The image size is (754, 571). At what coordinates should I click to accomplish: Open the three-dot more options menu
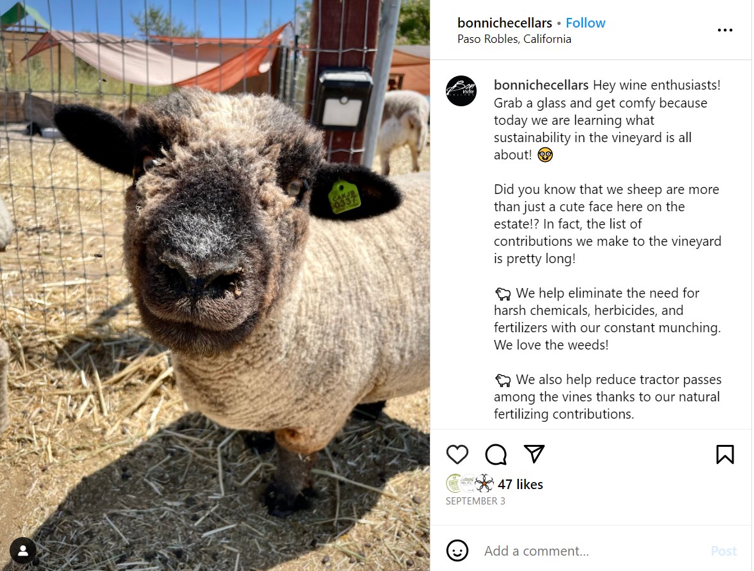click(x=725, y=30)
